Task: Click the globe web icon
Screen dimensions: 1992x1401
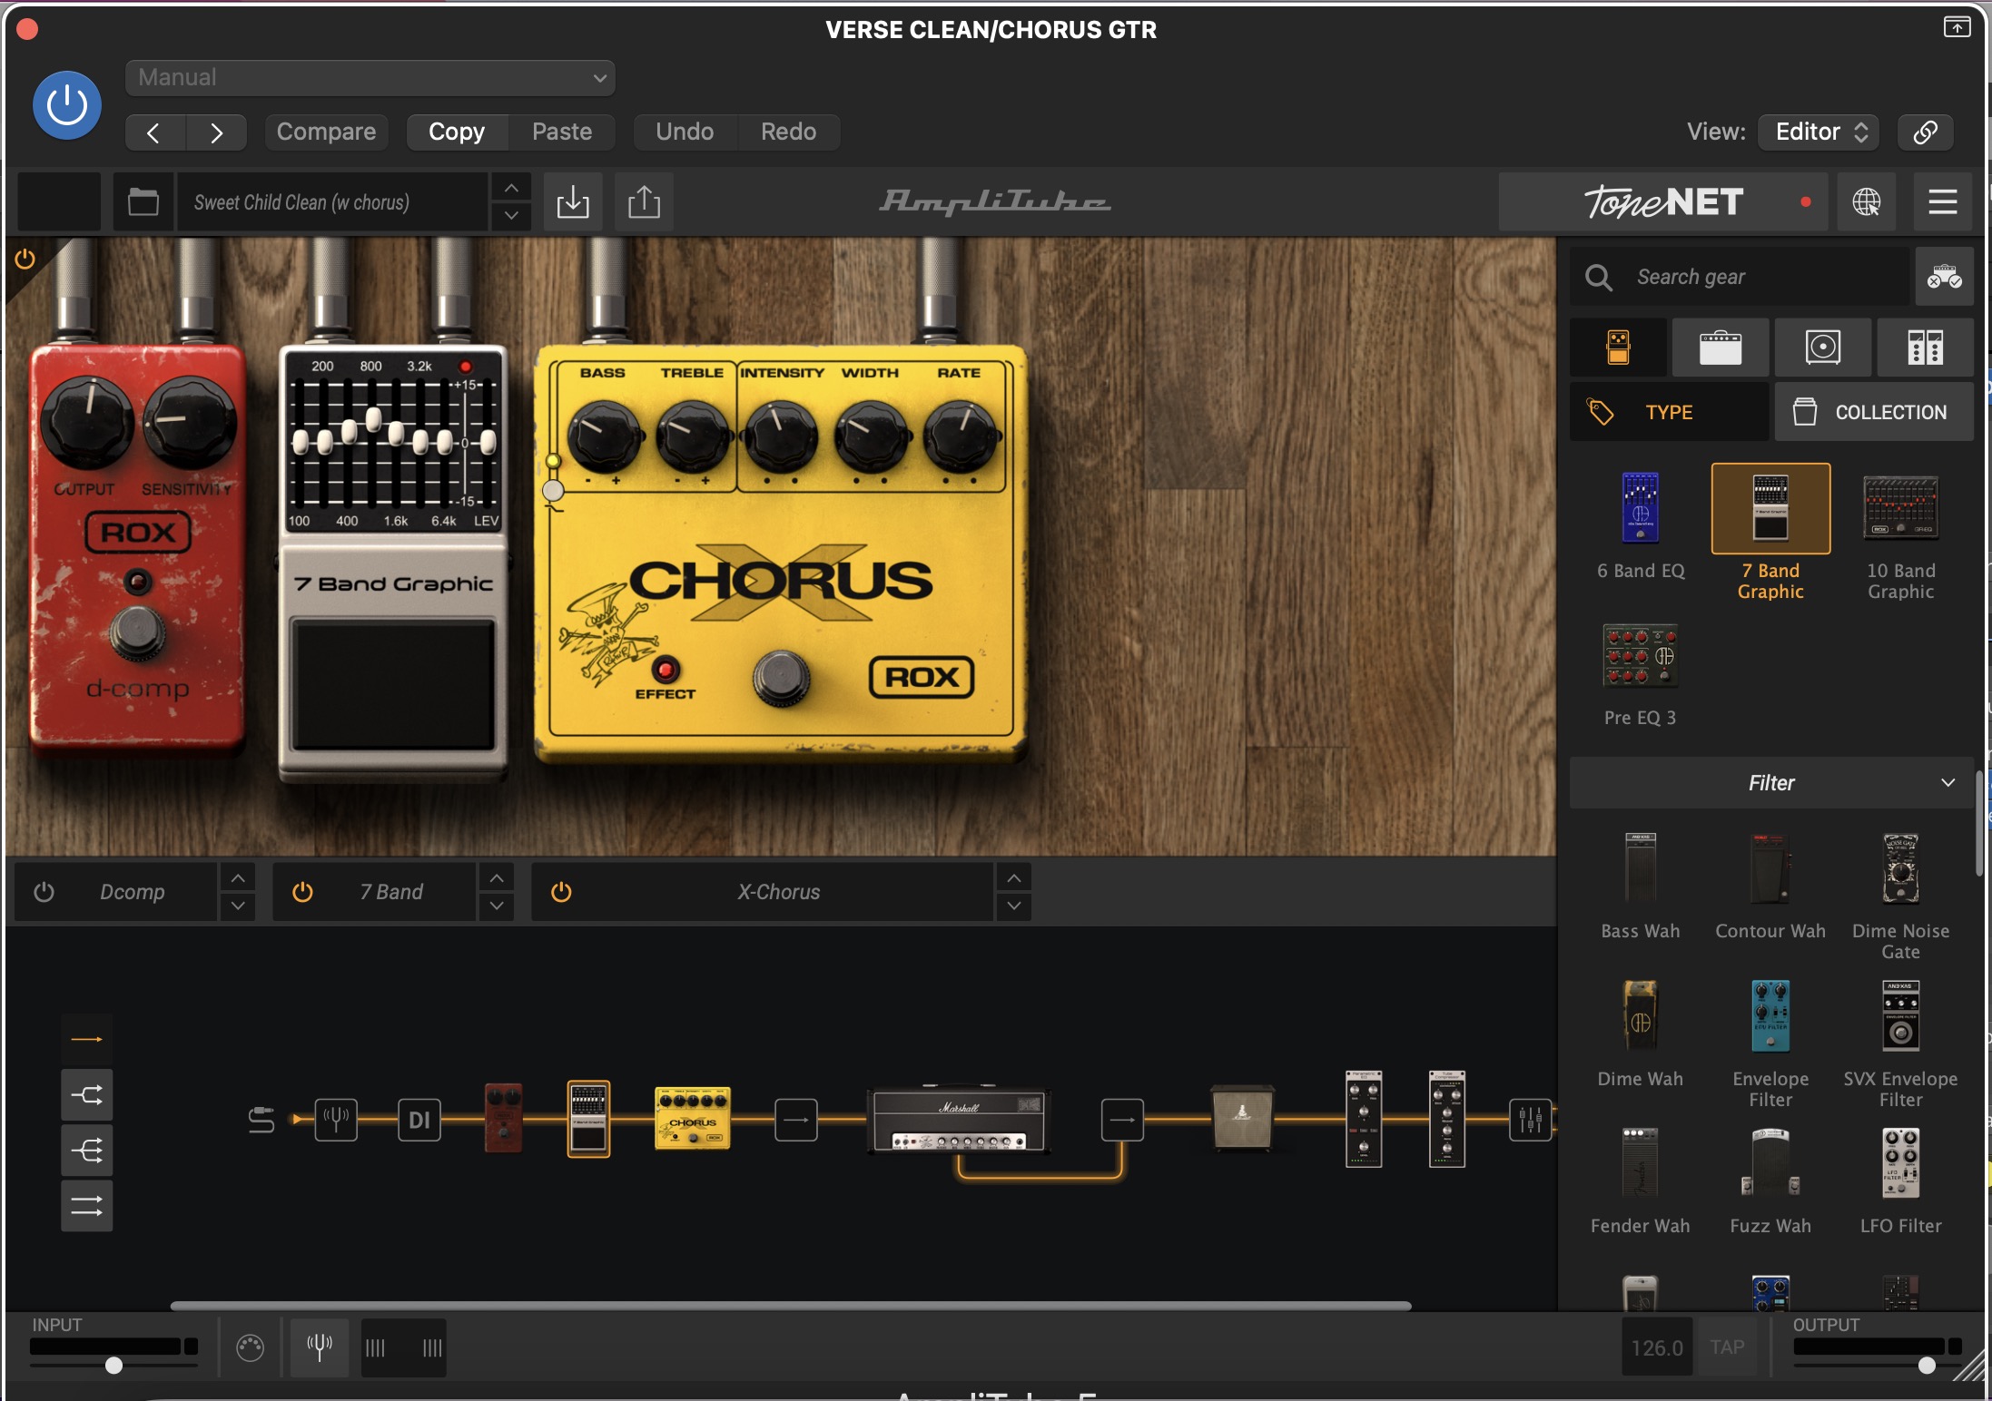Action: (1867, 201)
